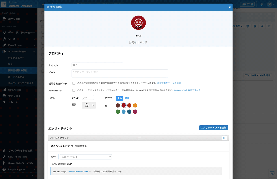Click the smiley badge image icon
The height and width of the screenshot is (179, 277).
[86, 105]
